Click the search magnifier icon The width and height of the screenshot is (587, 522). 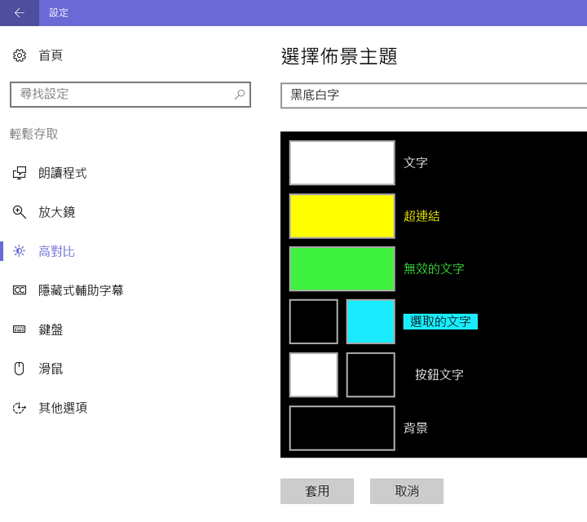[240, 95]
